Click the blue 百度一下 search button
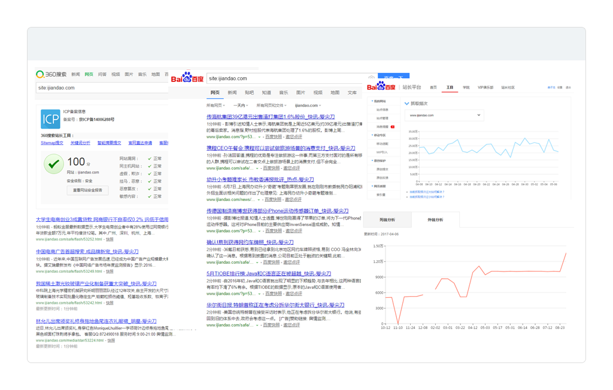 (394, 75)
